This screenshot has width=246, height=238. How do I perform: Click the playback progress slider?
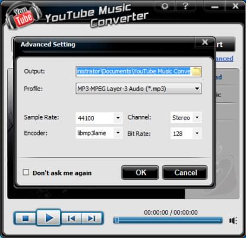[x=168, y=220]
